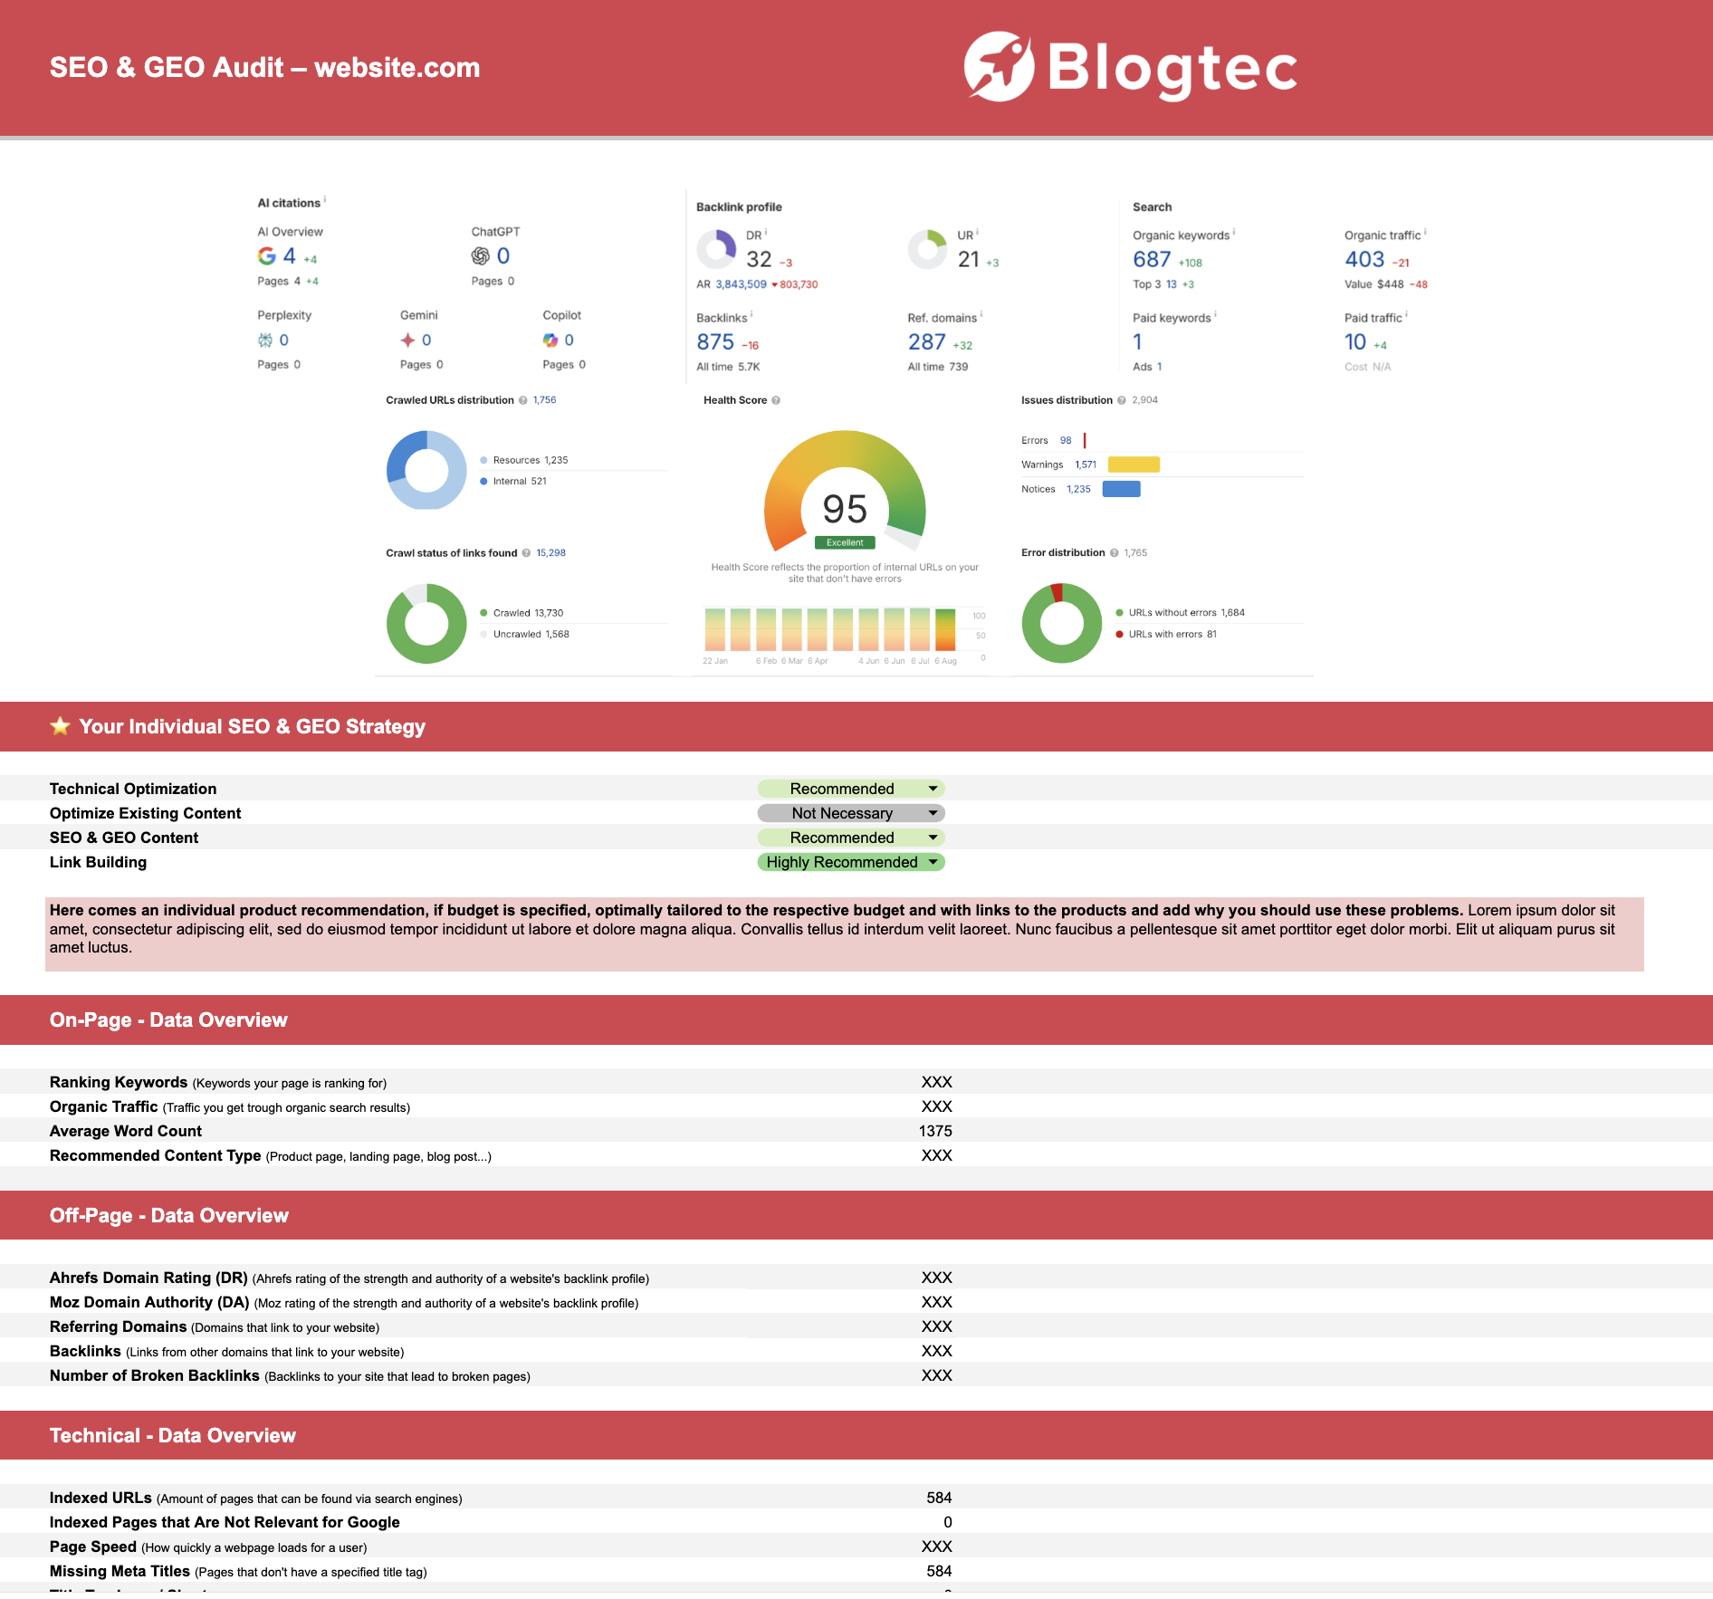Click the Organic keywords value 687
1713x1599 pixels.
click(1152, 260)
